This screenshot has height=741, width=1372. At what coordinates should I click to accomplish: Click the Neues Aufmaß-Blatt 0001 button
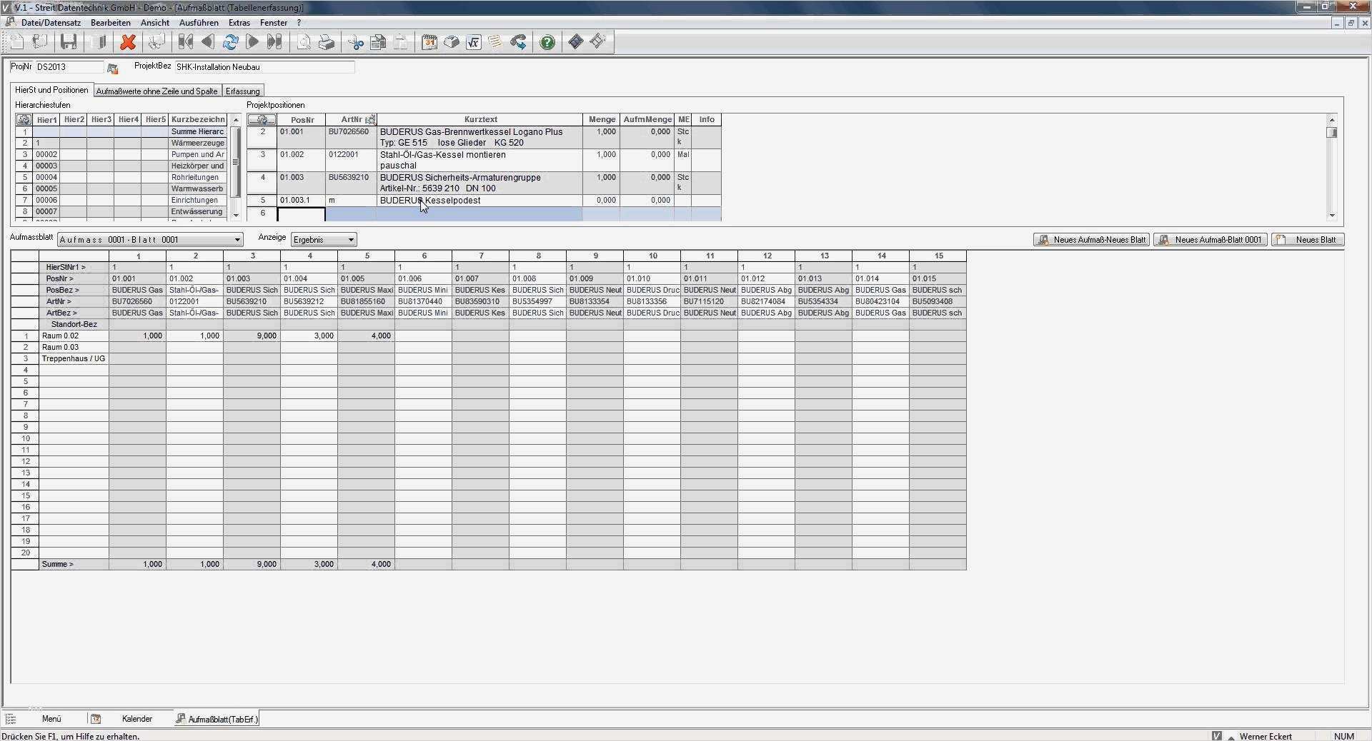(x=1211, y=240)
